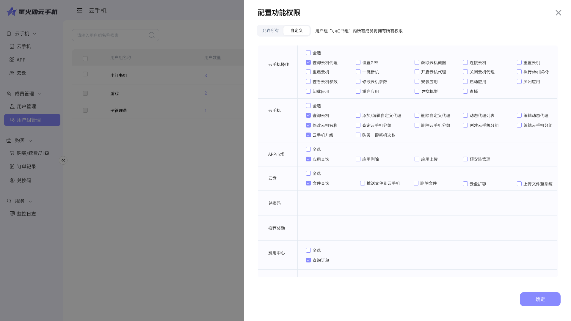Switch to the 允许所有 tab
The image size is (571, 321).
coord(270,31)
